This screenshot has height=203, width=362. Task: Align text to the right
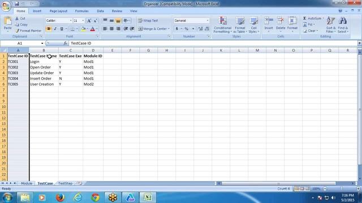118,29
